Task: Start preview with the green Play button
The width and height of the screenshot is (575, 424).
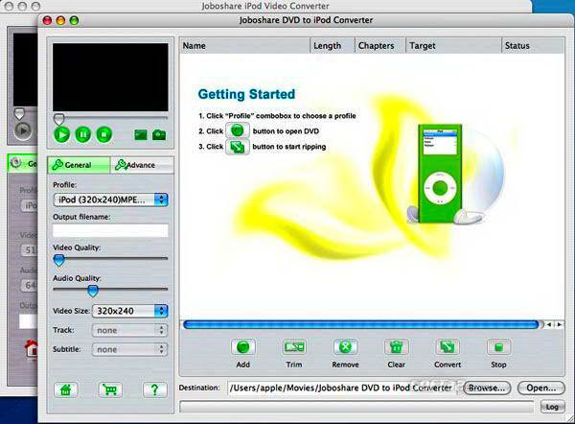Action: [62, 134]
